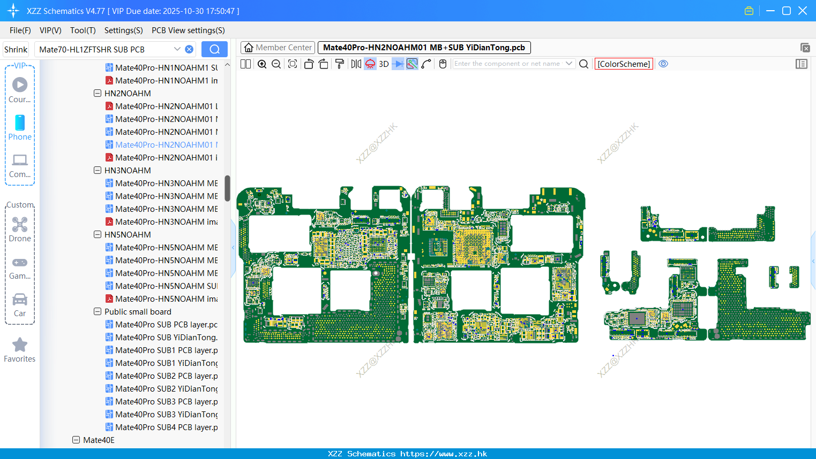Open the Favorites list
Screen dimensions: 816x459
tap(20, 350)
